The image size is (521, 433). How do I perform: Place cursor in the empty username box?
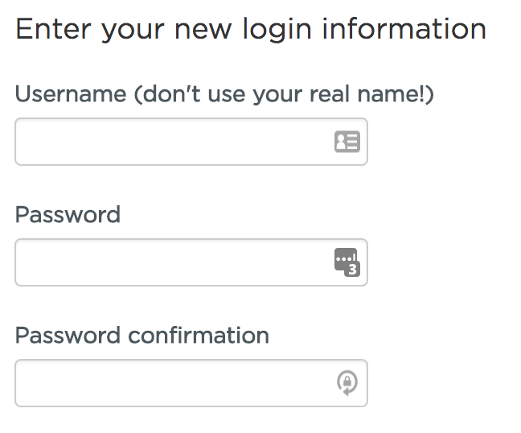point(191,142)
